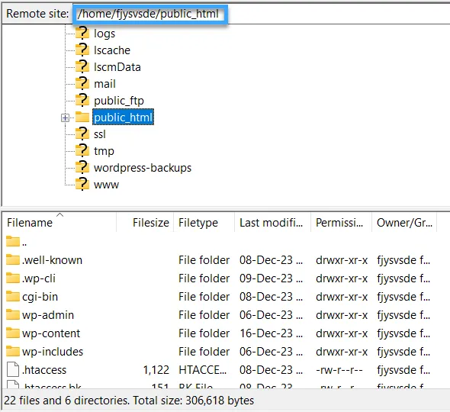Click the 1,122 filesize of .htaccess

tap(156, 370)
